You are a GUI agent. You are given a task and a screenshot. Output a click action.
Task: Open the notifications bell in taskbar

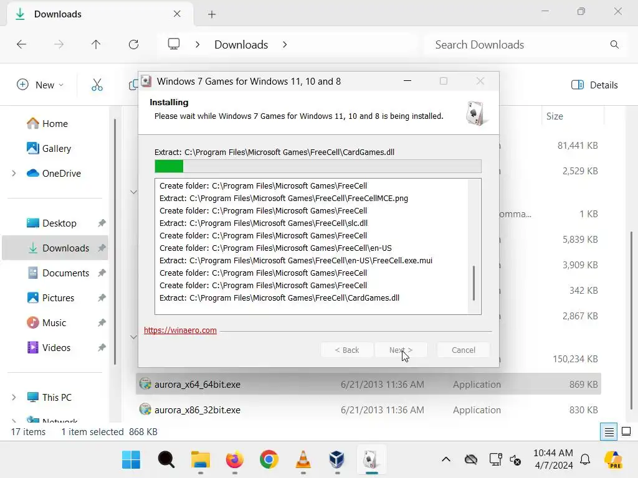point(585,459)
